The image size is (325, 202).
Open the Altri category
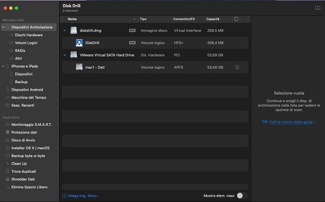click(18, 59)
